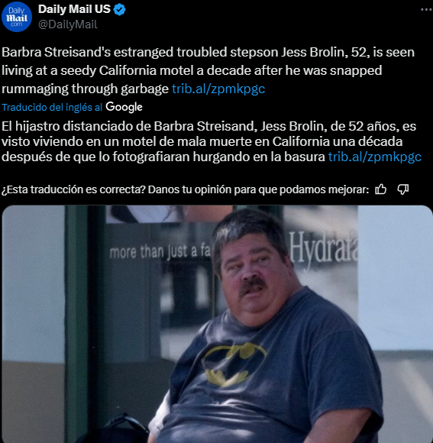Image resolution: width=433 pixels, height=443 pixels.
Task: Open the trib.al link in the Spanish translation
Action: tap(374, 157)
